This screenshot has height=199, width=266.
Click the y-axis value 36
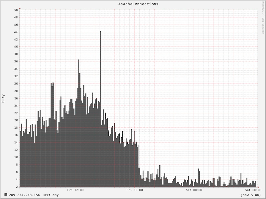pos(16,61)
